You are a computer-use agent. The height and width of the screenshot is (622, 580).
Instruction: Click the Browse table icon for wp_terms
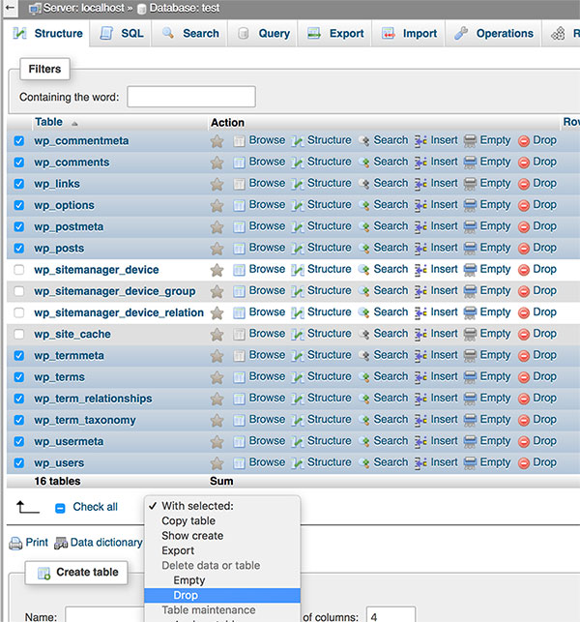point(239,377)
